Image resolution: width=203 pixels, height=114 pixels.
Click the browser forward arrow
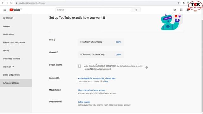(x=7, y=3)
